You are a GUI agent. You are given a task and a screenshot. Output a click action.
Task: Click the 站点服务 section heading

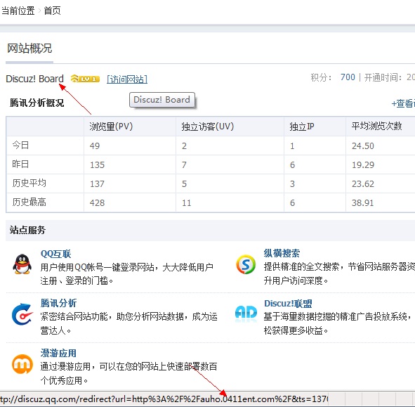[27, 230]
